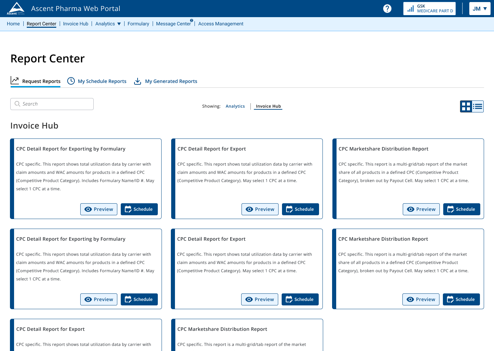The width and height of the screenshot is (494, 351).
Task: Click the GSK Medicare Part D bar-chart icon
Action: click(410, 9)
